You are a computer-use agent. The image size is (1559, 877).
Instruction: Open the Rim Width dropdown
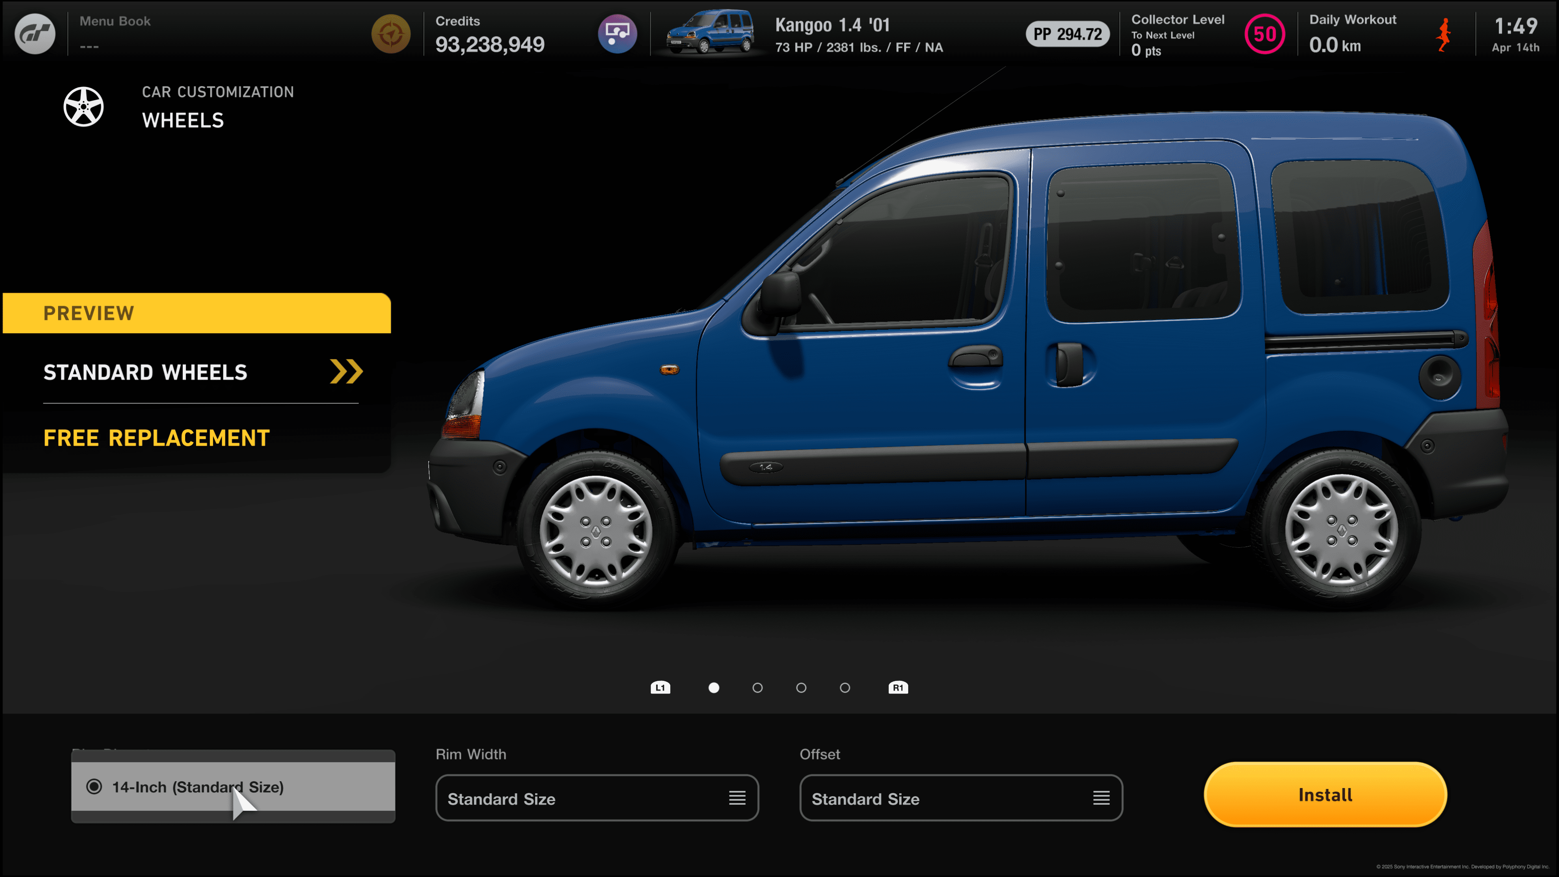(x=597, y=798)
